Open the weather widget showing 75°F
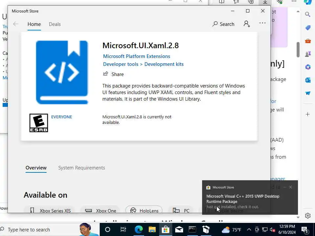This screenshot has width=315, height=236. 231,229
